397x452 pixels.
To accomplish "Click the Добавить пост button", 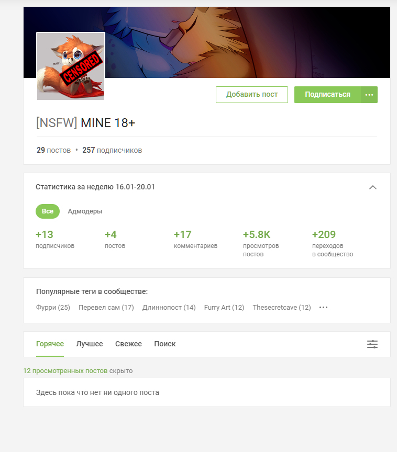I will point(252,95).
